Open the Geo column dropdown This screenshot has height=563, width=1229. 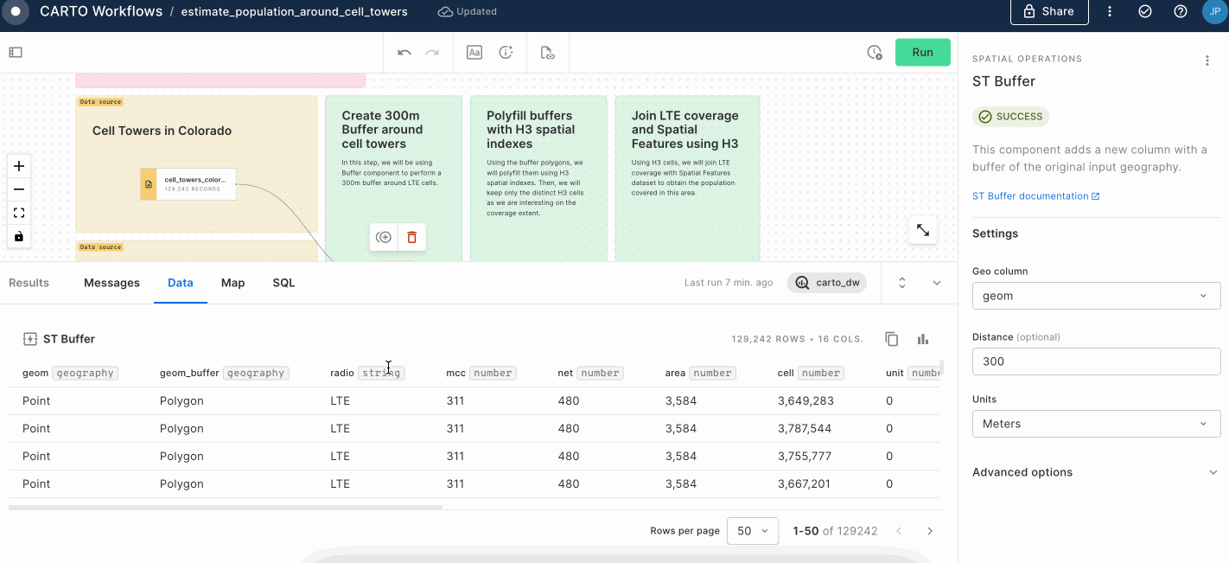(x=1095, y=295)
